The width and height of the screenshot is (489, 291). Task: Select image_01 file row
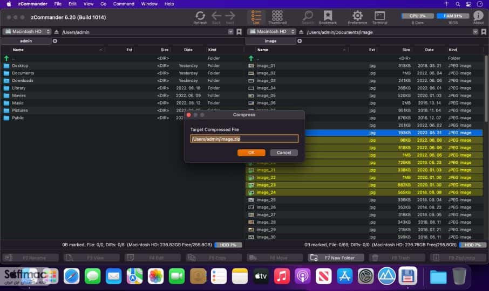coord(365,66)
